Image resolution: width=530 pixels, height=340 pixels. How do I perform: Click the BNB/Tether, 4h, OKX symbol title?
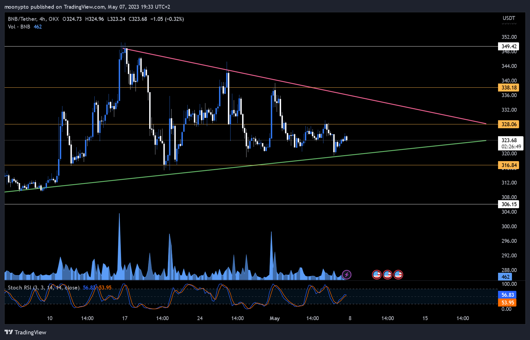tap(33, 19)
